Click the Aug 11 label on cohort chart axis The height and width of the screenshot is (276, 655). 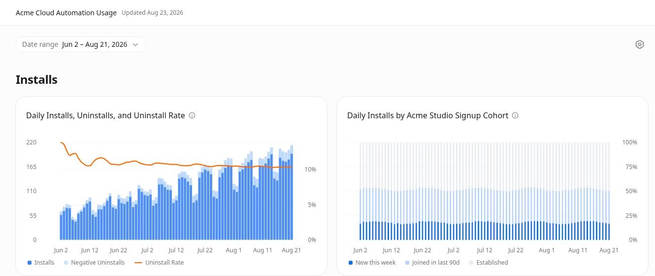578,250
